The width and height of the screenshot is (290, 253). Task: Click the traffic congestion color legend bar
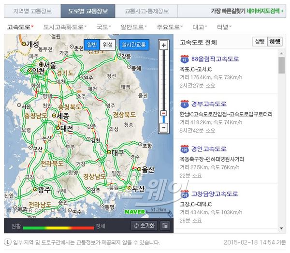click(58, 228)
